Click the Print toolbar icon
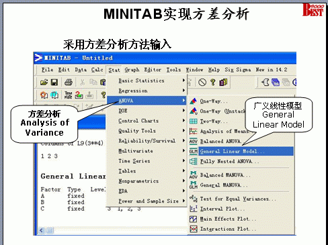The height and width of the screenshot is (245, 328). tap(69, 83)
